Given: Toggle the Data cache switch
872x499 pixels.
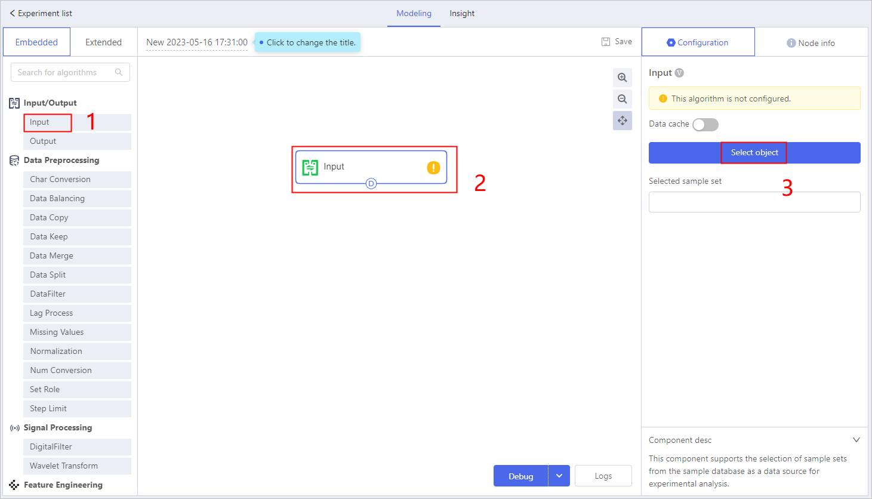Looking at the screenshot, I should [x=705, y=125].
